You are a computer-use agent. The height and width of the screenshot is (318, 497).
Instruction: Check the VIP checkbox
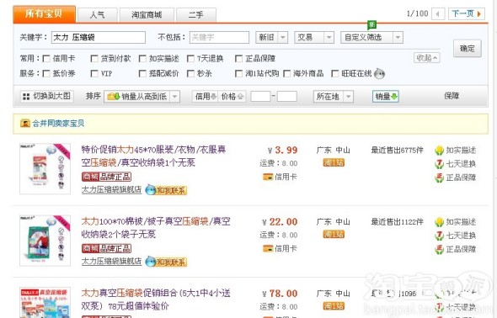(94, 74)
